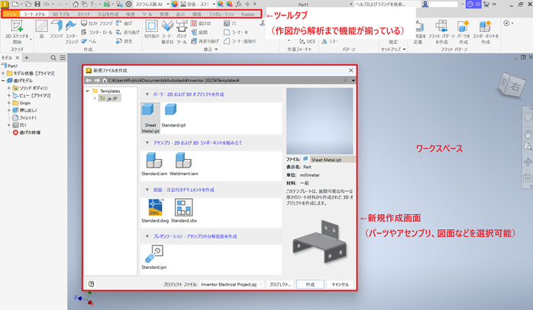Search the model browser with magnifier icon
Image resolution: width=533 pixels, height=310 pixels.
coord(53,58)
